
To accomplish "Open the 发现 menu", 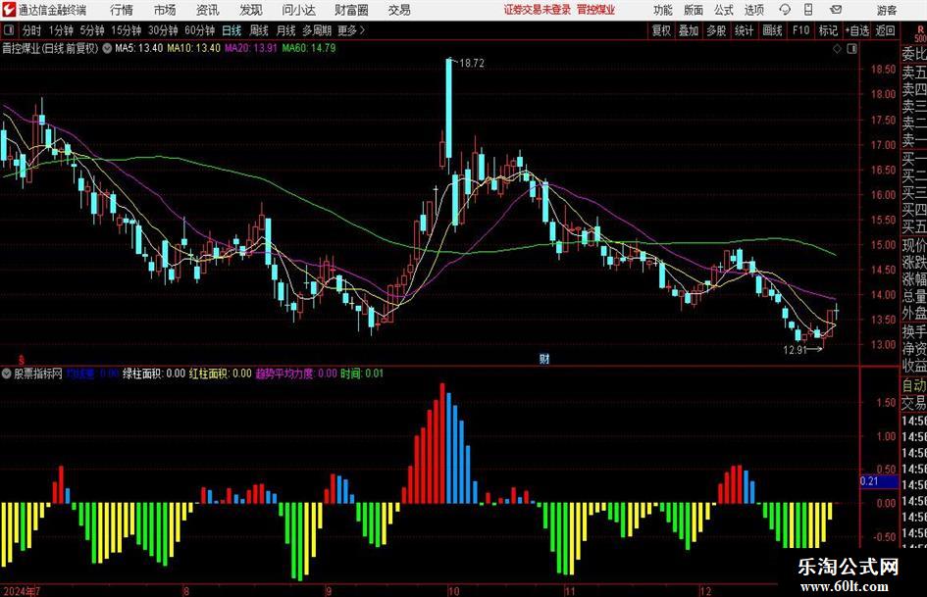I will tap(251, 10).
